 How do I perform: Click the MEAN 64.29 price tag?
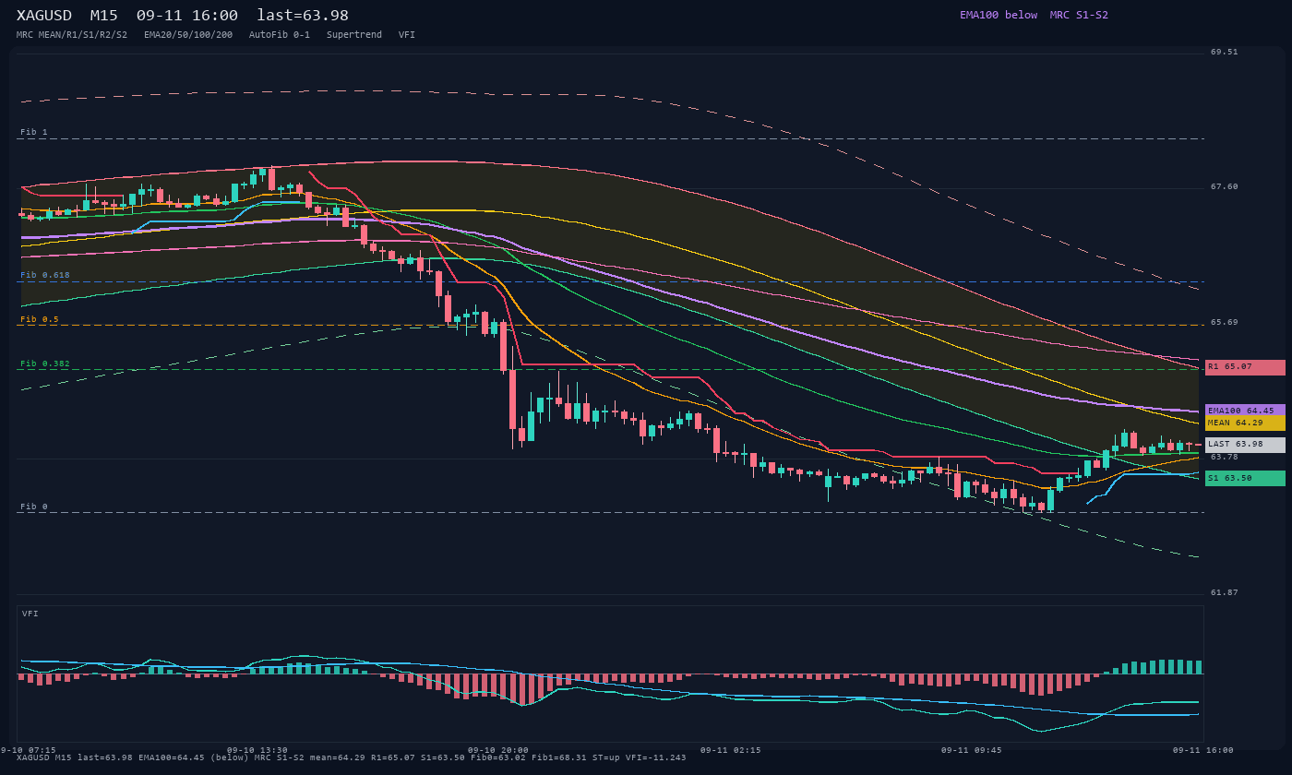[x=1245, y=423]
